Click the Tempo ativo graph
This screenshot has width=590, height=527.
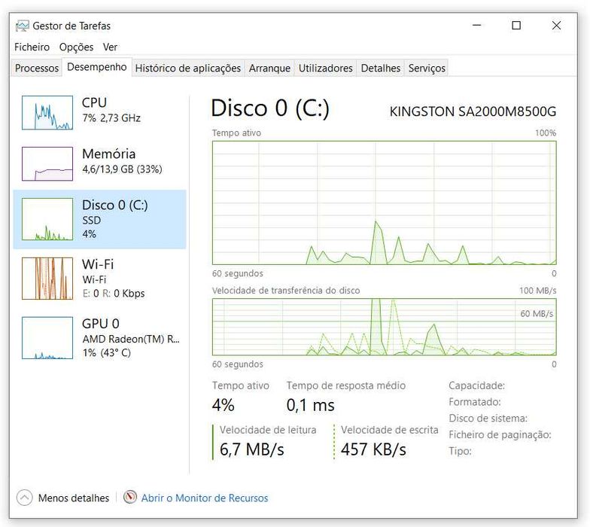coord(384,203)
